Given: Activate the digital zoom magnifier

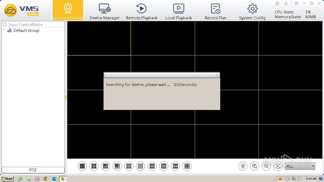Looking at the screenshot, I should [266, 166].
